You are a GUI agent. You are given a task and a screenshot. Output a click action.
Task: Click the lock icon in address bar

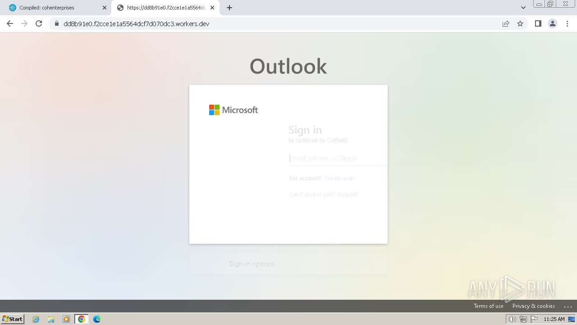(x=57, y=23)
